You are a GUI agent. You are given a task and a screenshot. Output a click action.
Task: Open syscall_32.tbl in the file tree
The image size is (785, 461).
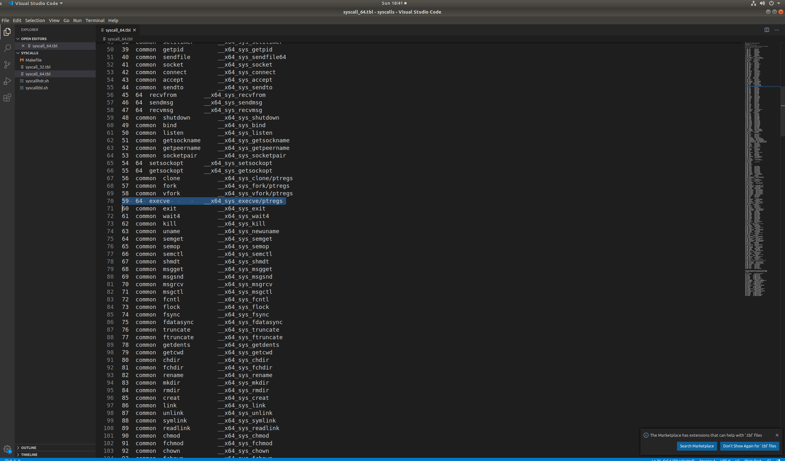point(38,67)
